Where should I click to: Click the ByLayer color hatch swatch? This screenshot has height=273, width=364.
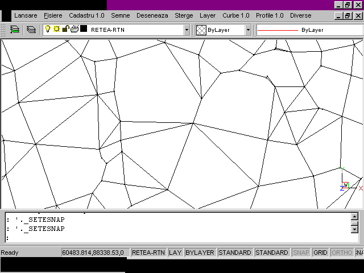coord(201,30)
